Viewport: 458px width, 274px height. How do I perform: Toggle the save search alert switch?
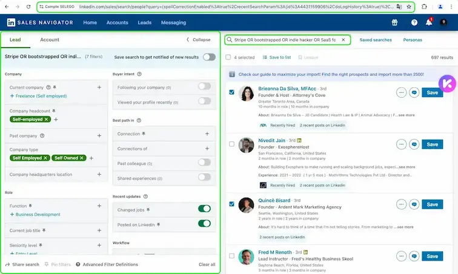pos(209,57)
